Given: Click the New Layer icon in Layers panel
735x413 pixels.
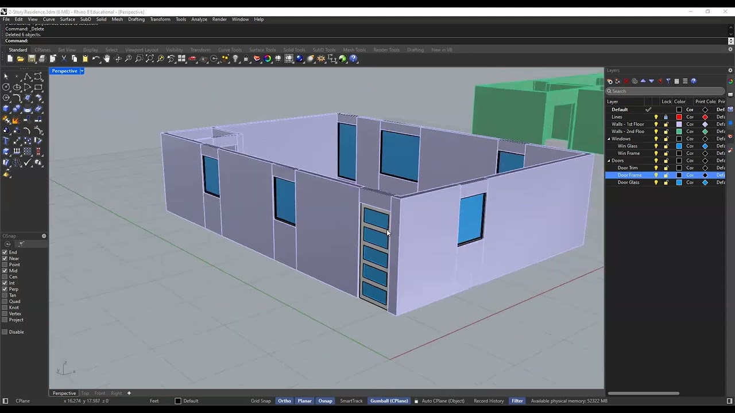Looking at the screenshot, I should click(610, 81).
